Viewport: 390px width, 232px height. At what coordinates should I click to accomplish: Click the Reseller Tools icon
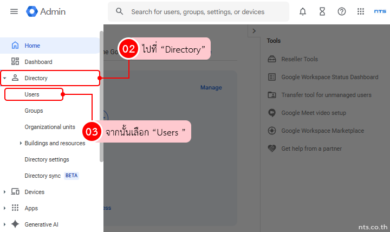click(272, 59)
